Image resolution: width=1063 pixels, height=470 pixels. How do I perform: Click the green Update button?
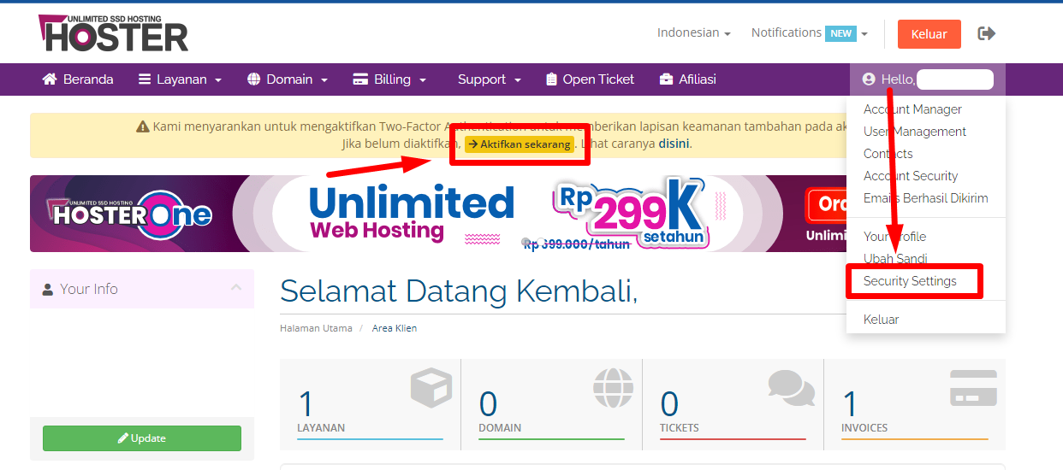pos(142,438)
